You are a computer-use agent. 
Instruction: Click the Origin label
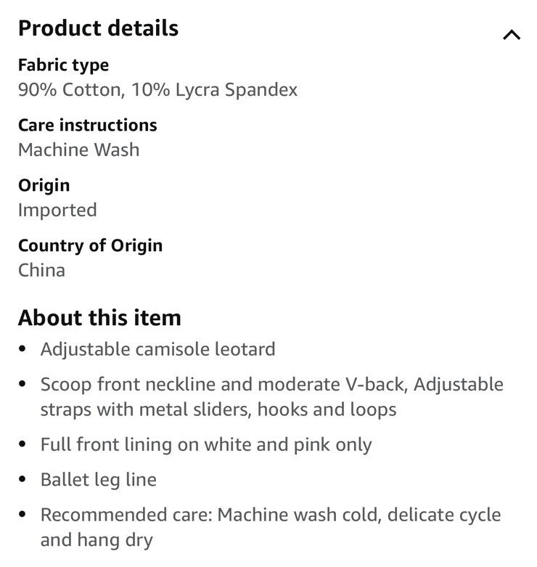(44, 186)
